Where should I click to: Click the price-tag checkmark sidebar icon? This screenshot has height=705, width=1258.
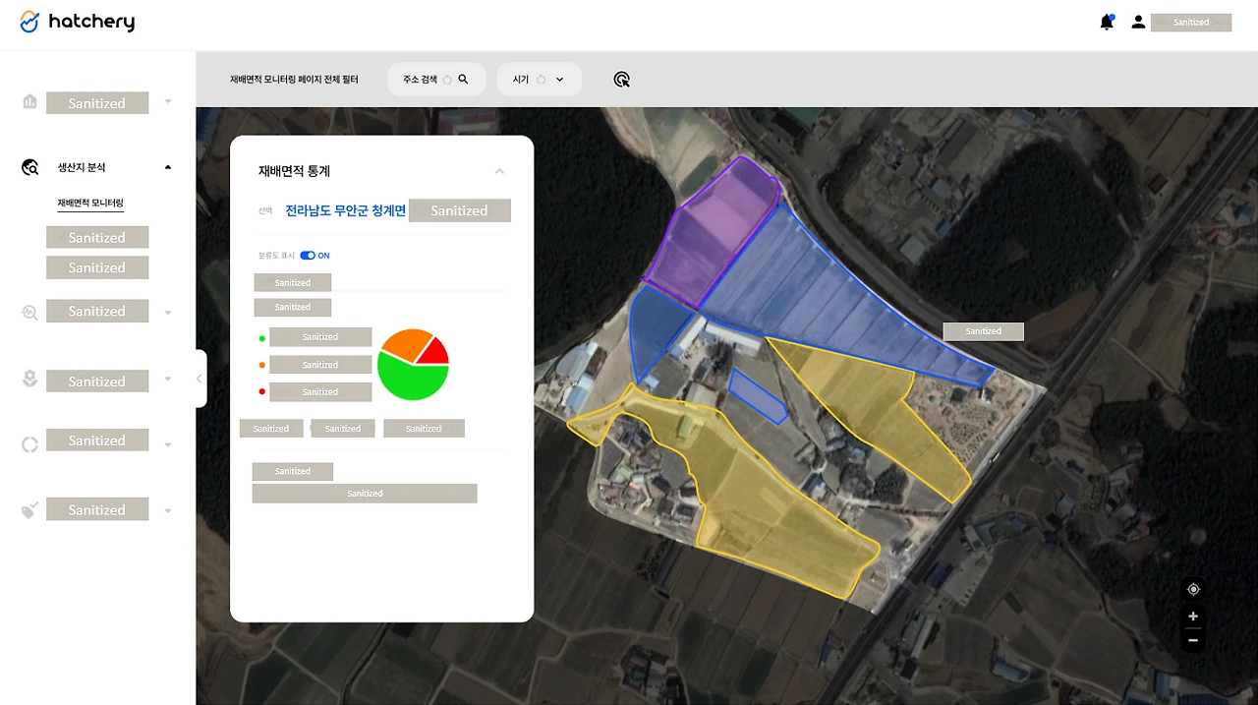pos(29,510)
